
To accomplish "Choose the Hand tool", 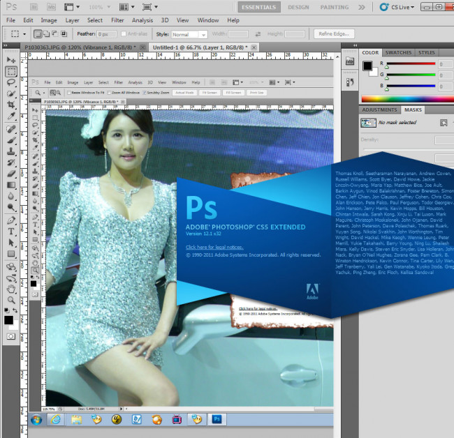I will 11,288.
